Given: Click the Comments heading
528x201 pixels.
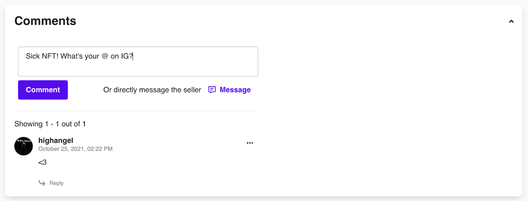Looking at the screenshot, I should [45, 21].
